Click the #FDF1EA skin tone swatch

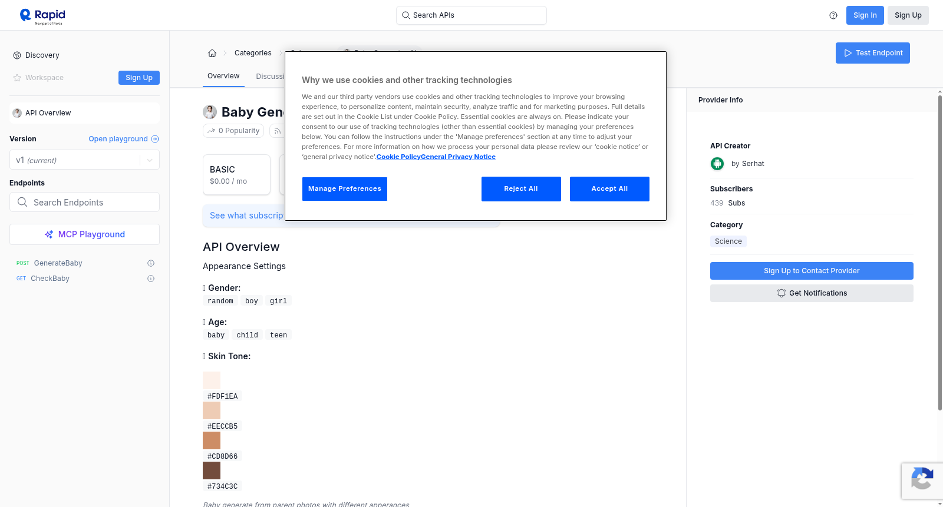212,380
